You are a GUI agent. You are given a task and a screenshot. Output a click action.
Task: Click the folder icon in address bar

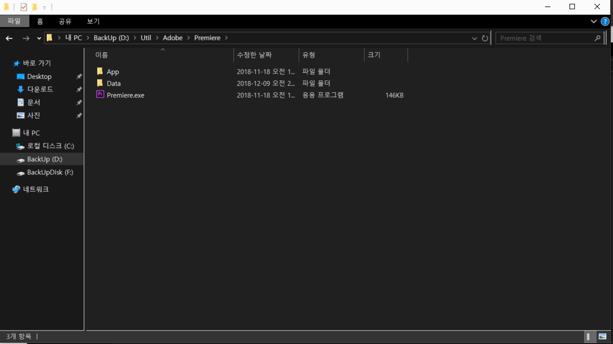(49, 38)
